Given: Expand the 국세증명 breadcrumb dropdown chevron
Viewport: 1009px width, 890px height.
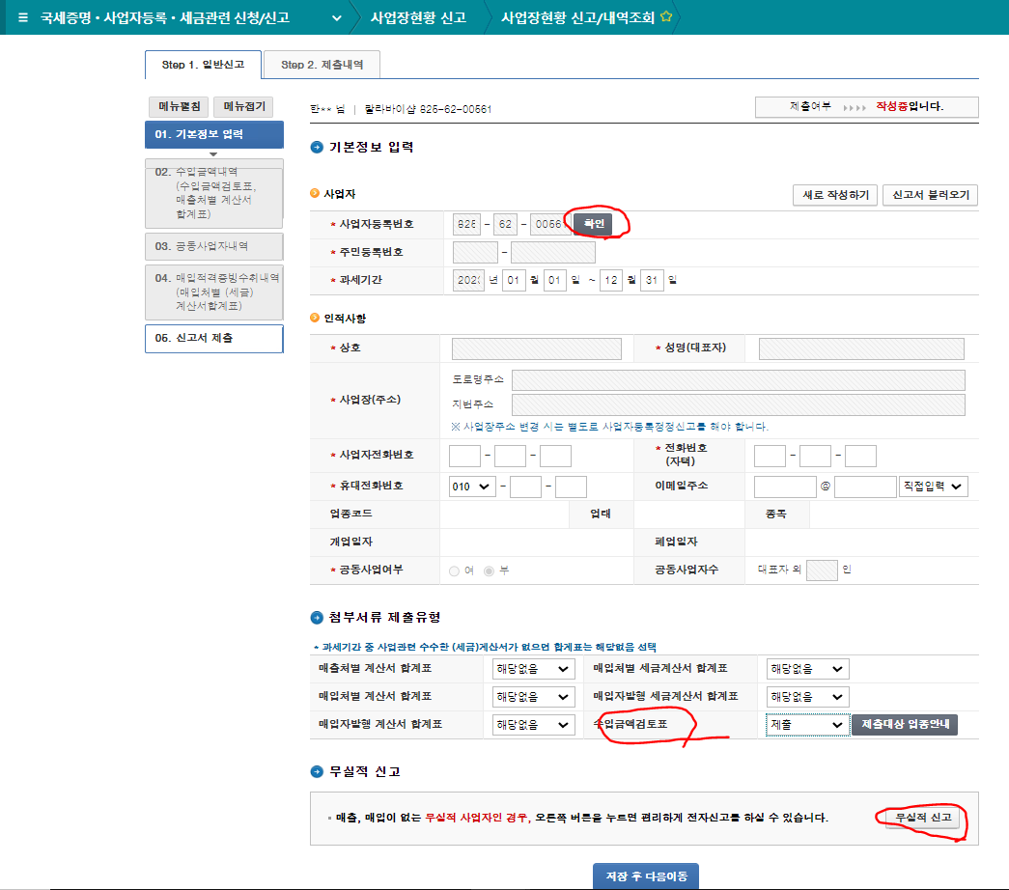Looking at the screenshot, I should pos(337,18).
